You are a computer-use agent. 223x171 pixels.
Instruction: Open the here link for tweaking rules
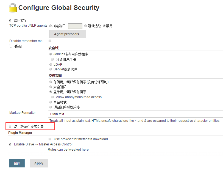coord(85,149)
